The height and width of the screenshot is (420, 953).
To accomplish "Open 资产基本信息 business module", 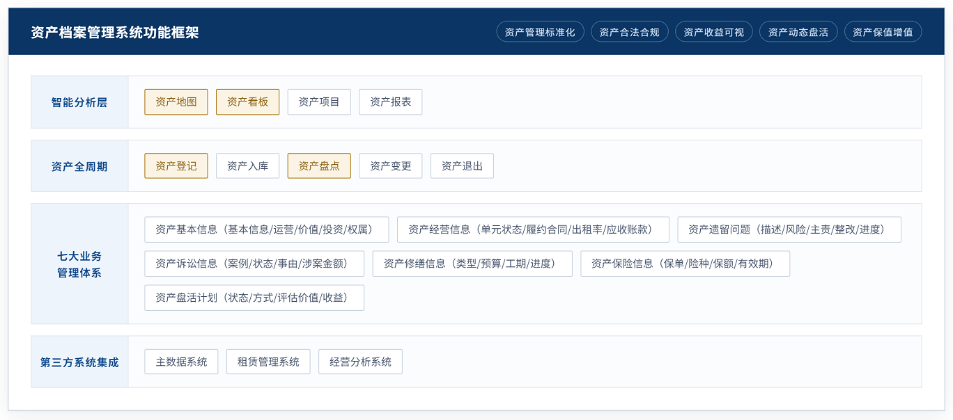I will [x=267, y=229].
